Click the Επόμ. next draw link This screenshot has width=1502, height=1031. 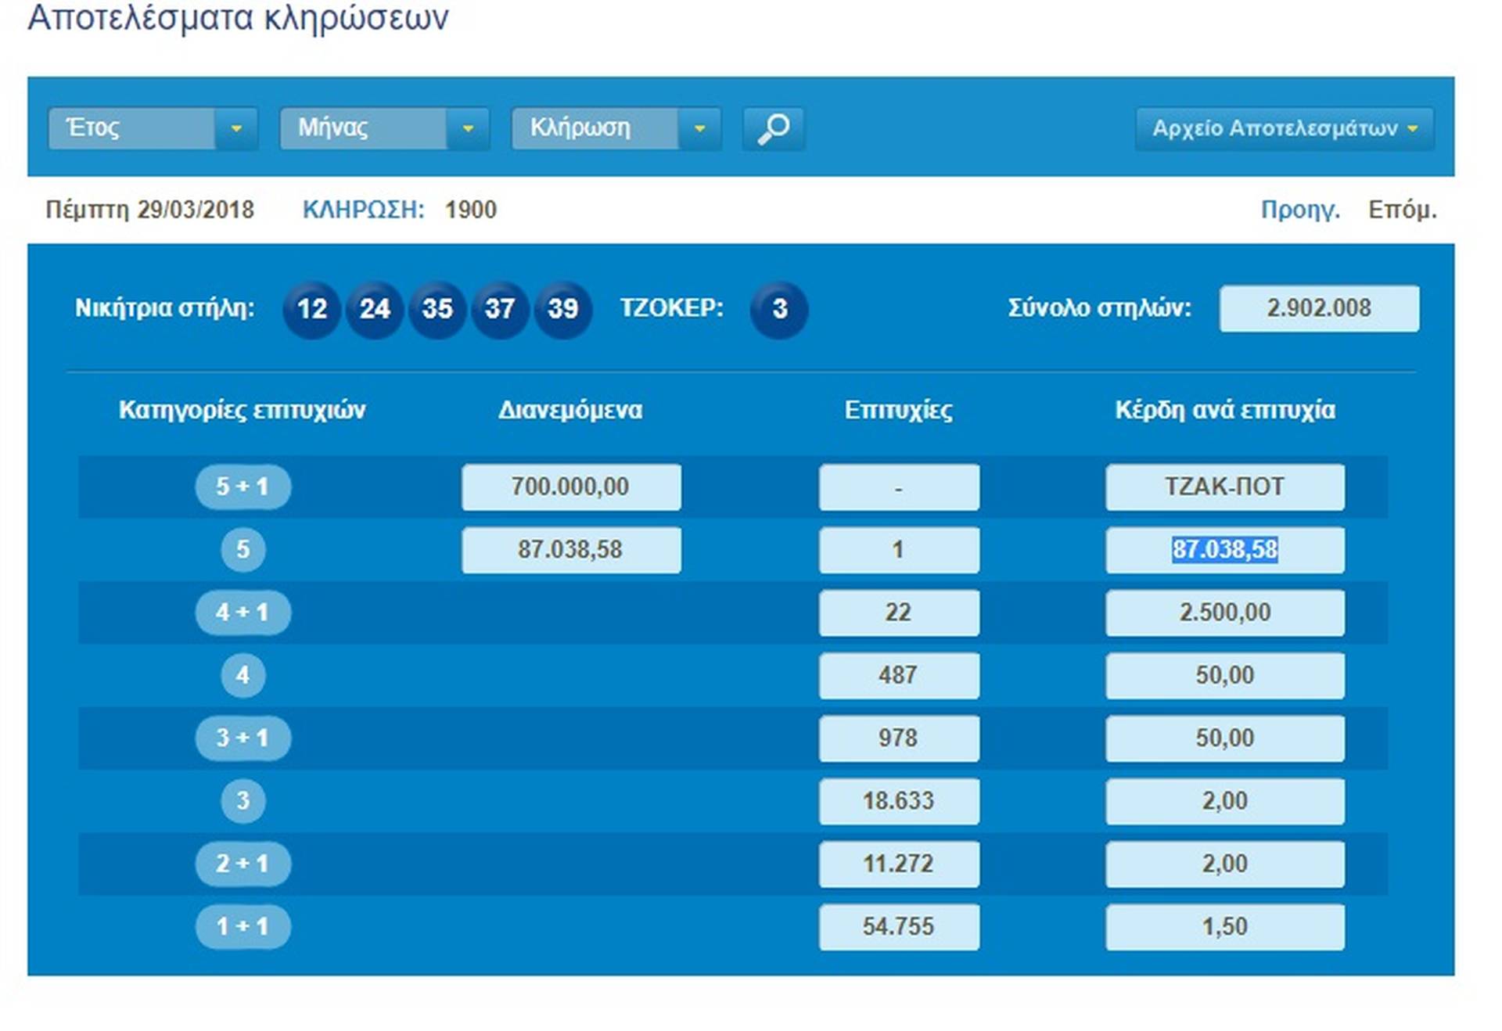1402,210
